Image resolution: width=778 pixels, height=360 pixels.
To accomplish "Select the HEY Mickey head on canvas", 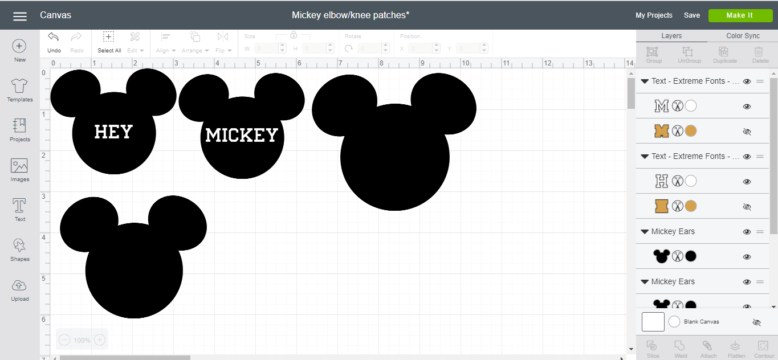I will pos(113,121).
